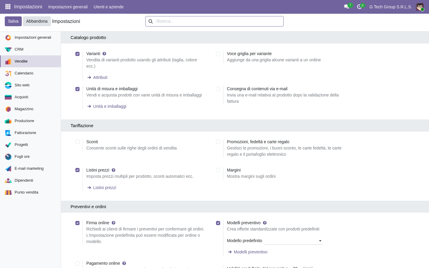Open help icon next to Modelli preventivo
Image resolution: width=429 pixels, height=268 pixels.
click(265, 223)
